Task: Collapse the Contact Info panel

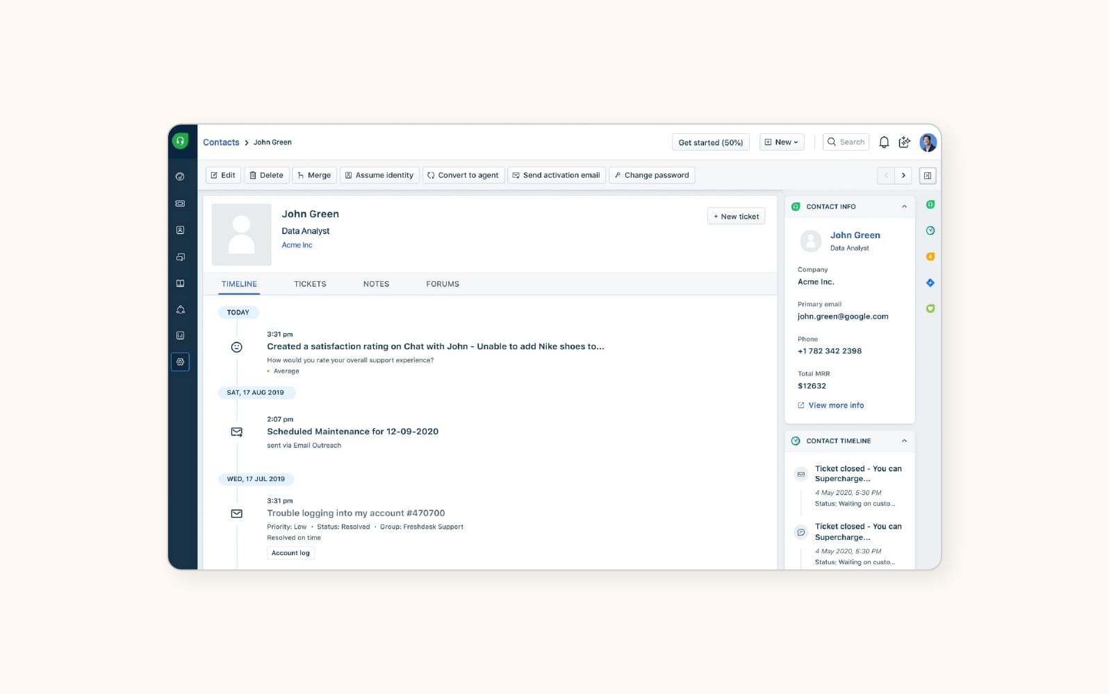Action: point(904,207)
